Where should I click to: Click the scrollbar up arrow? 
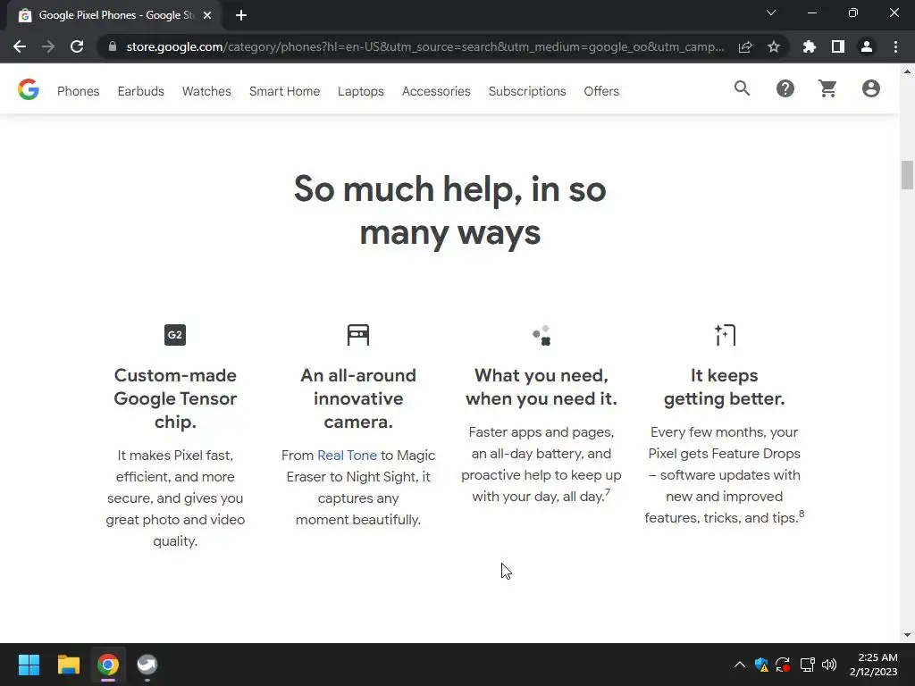click(907, 71)
